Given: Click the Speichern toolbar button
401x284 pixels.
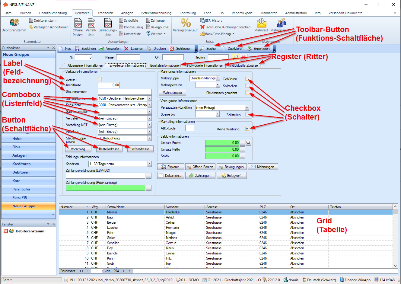Looking at the screenshot, I should 77,49.
